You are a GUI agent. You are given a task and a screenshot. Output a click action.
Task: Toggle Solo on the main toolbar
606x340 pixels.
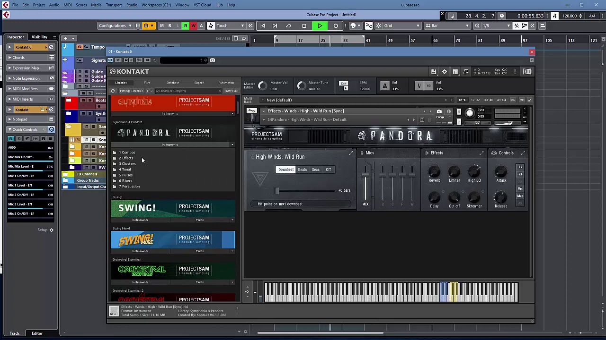169,25
